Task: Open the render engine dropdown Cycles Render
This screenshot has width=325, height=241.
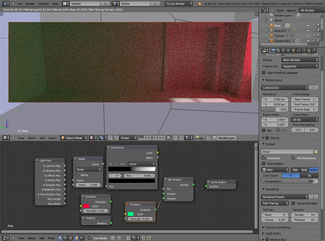Action: point(178,4)
